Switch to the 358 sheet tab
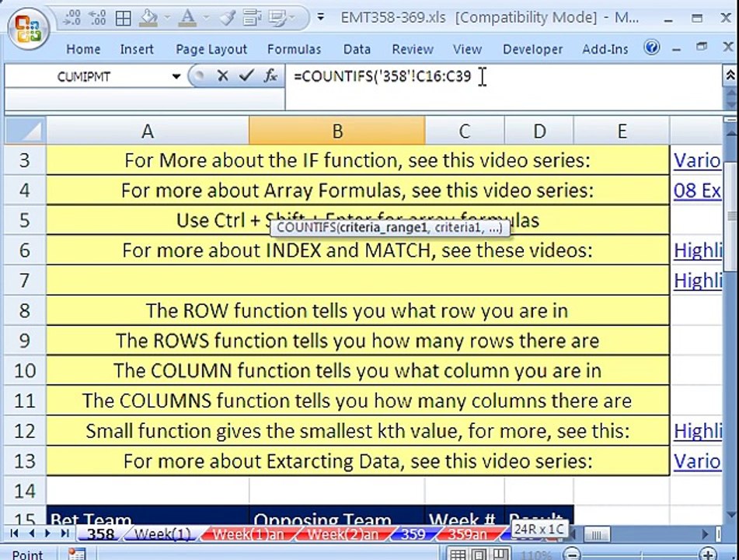The image size is (739, 560). [x=100, y=534]
